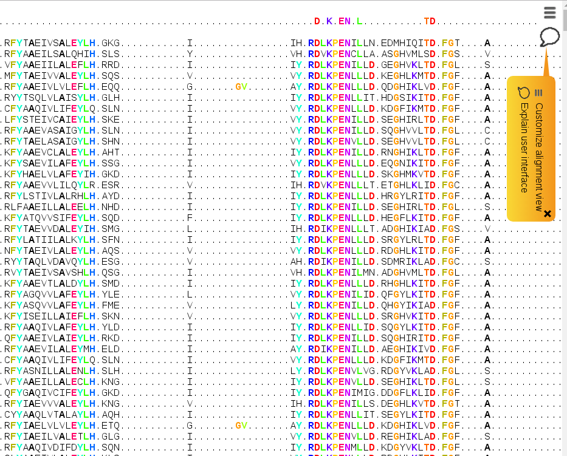Select sequence segment "RFYTAEIVSALEYLH"

(50, 43)
